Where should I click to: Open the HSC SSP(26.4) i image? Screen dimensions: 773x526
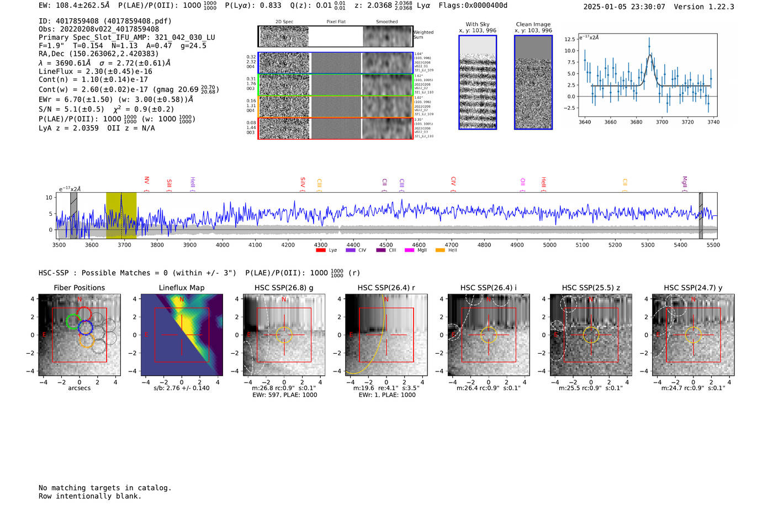coord(489,335)
